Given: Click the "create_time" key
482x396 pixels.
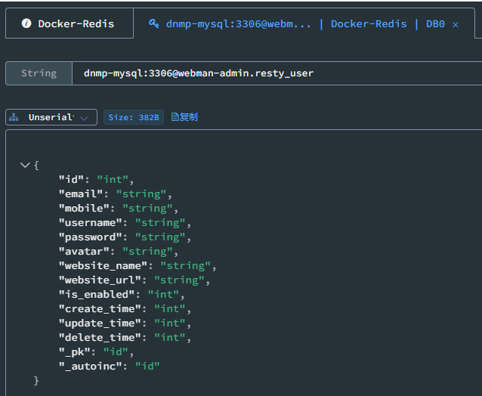Looking at the screenshot, I should (100, 309).
